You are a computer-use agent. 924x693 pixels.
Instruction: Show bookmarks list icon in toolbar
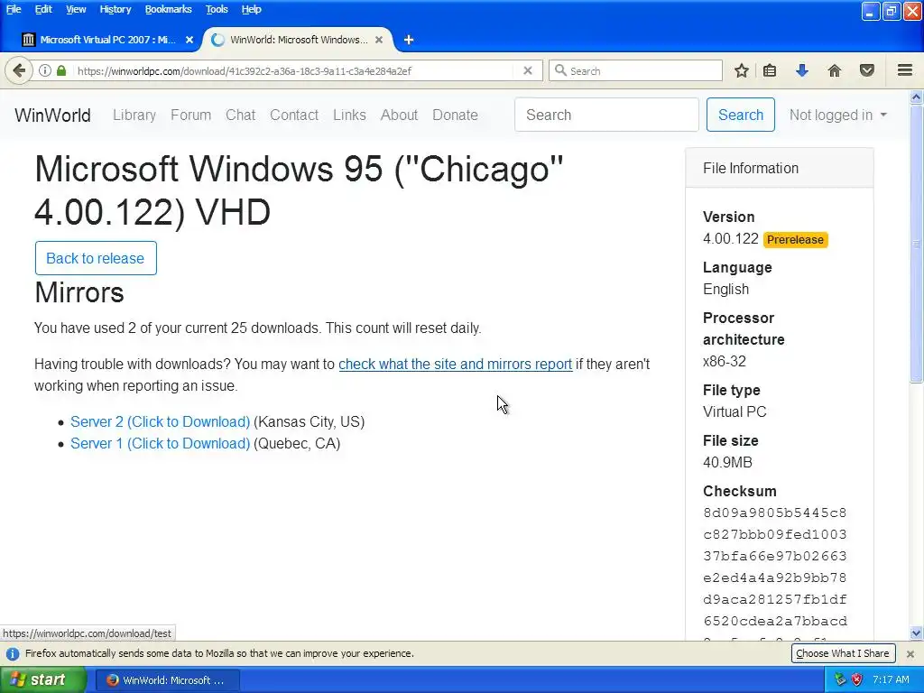pos(770,70)
